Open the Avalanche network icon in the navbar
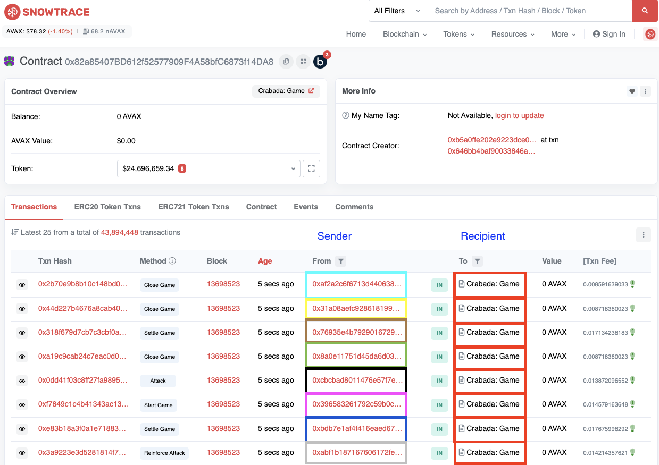 tap(650, 34)
